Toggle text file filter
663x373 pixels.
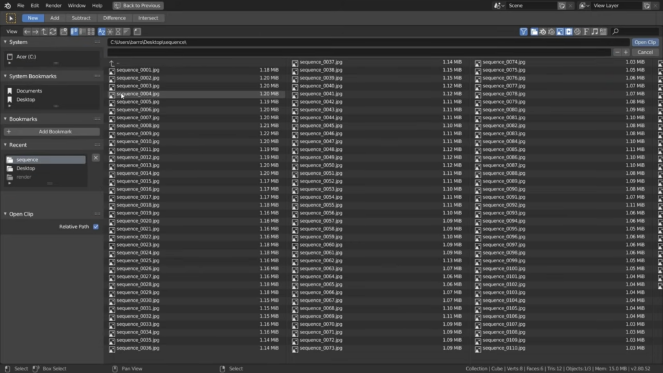[x=603, y=32]
